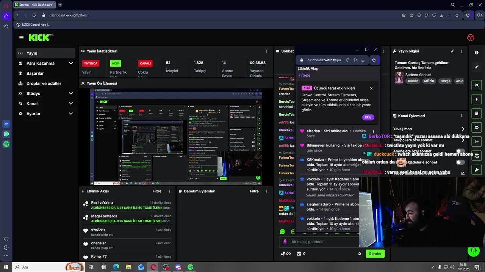Open the red profile avatar menu
This screenshot has height=272, width=485.
point(471,37)
